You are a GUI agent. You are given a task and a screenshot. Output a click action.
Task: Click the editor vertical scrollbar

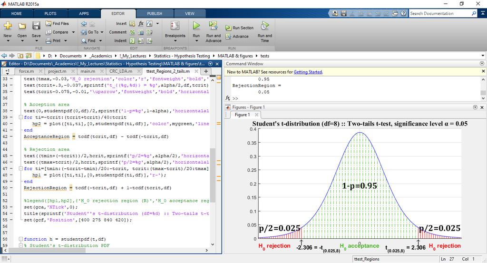click(x=213, y=175)
